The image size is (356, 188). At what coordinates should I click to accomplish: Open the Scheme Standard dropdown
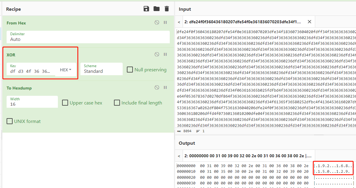tap(101, 69)
